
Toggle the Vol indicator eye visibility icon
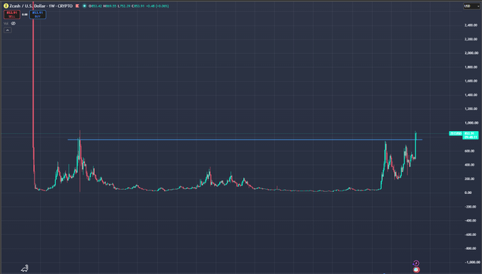13,23
